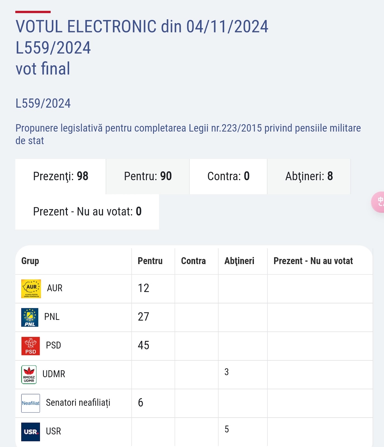
Task: Click the Neafiliat group logo icon
Action: tap(30, 403)
